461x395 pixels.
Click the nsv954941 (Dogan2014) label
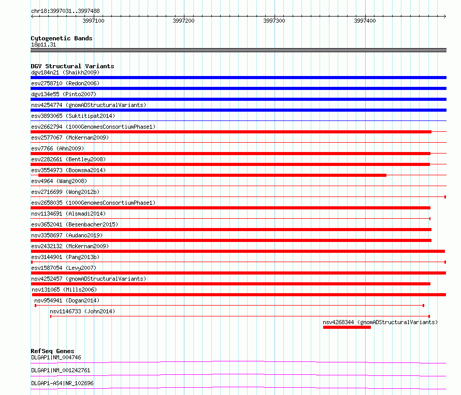coord(67,300)
